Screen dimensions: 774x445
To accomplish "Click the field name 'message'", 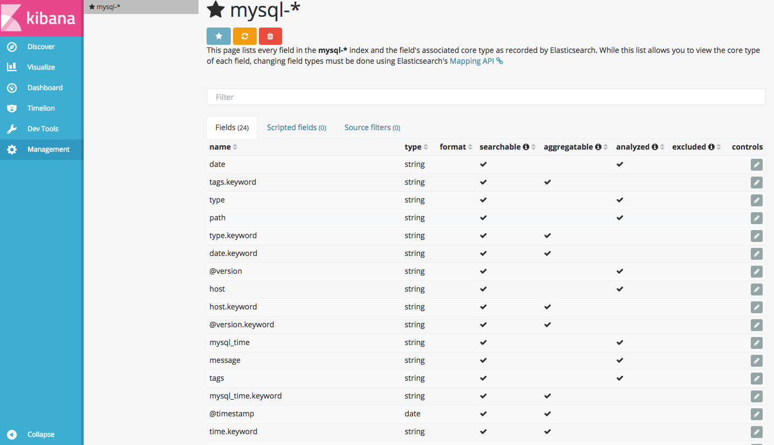I will pyautogui.click(x=225, y=360).
